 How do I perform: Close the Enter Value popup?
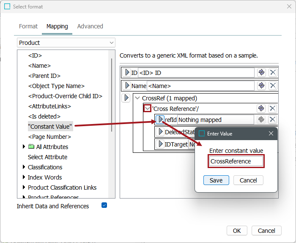coord(271,133)
